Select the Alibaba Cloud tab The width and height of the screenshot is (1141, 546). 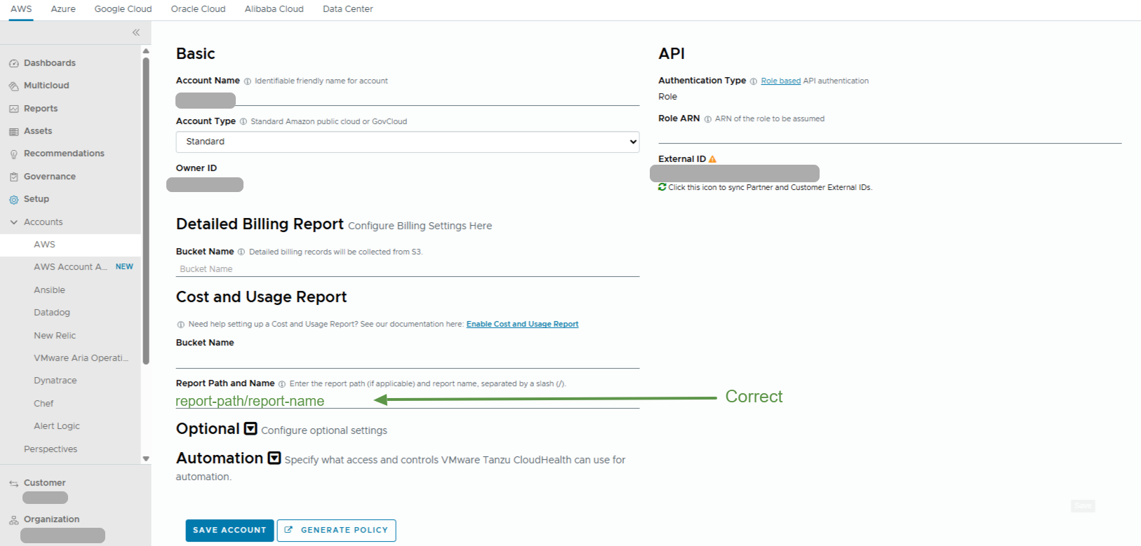[x=274, y=9]
